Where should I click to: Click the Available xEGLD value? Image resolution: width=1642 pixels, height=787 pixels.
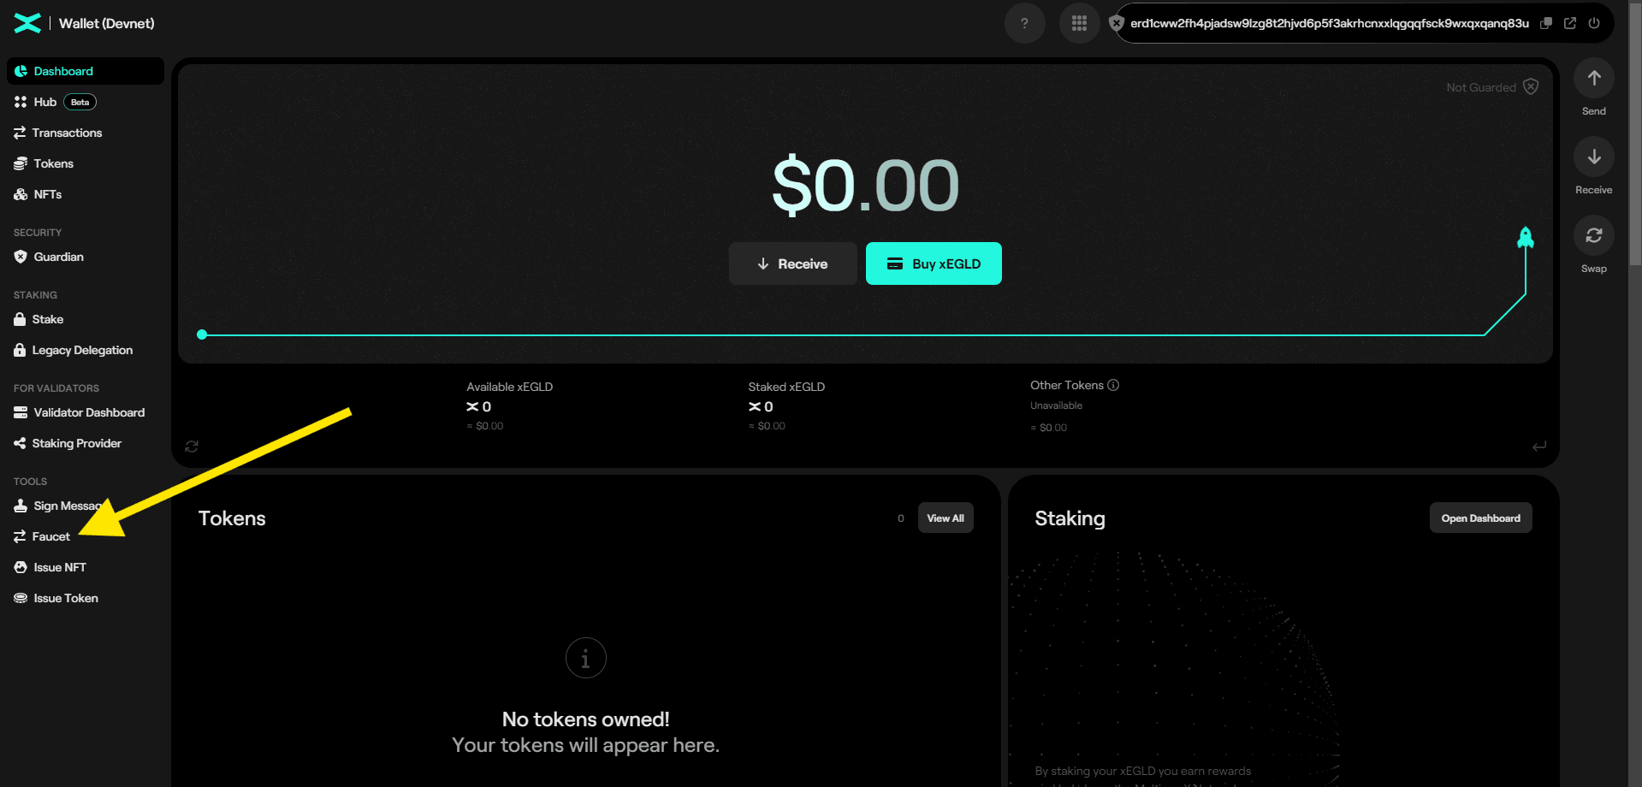click(x=478, y=406)
